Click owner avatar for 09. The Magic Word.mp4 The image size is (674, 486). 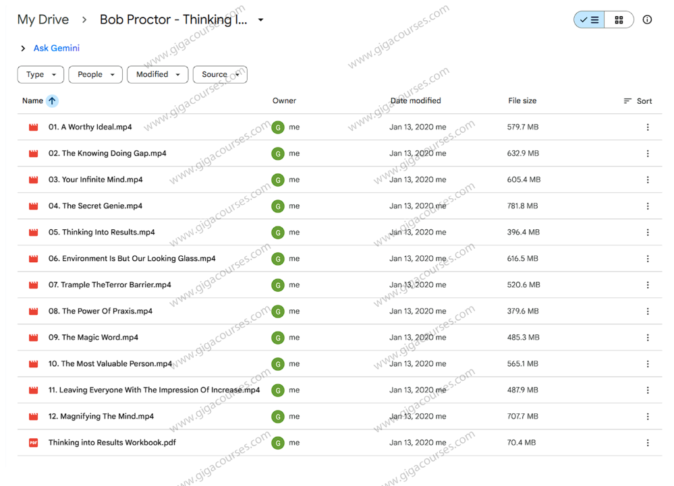277,338
